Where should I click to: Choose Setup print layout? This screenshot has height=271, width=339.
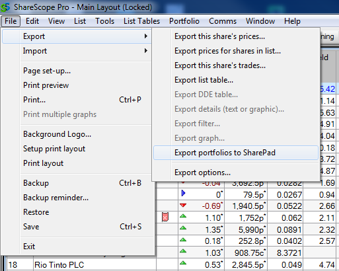click(77, 149)
